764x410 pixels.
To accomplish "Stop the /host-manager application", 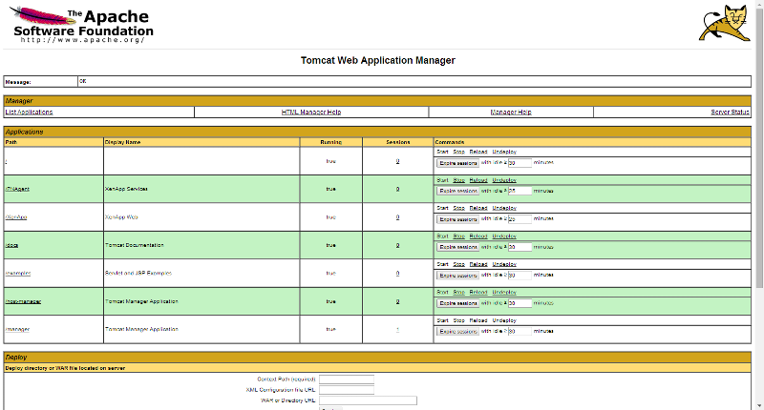I will coord(459,293).
